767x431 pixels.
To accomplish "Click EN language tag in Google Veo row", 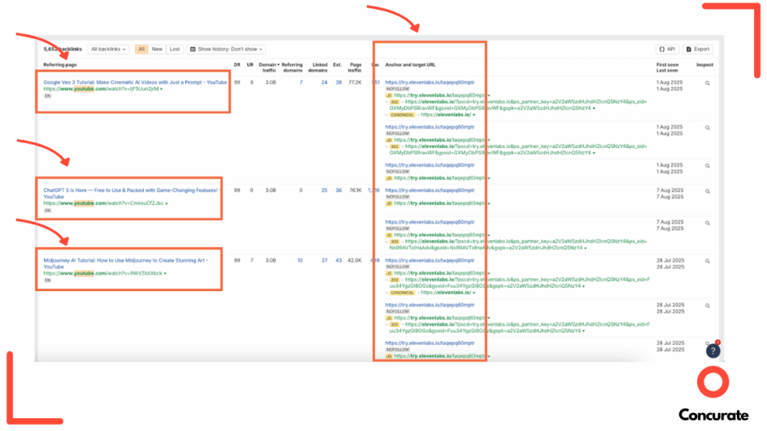I will point(47,97).
